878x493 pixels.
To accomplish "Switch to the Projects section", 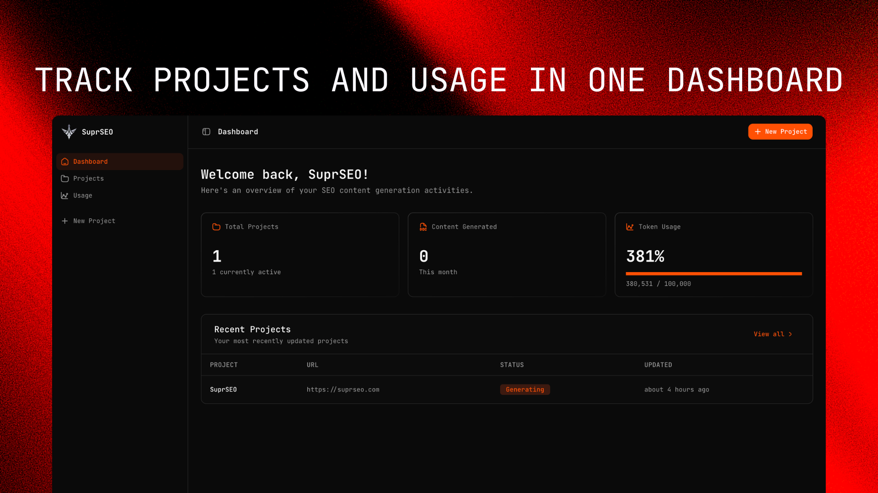I will (88, 178).
